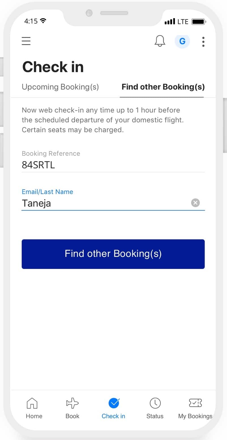Viewport: 227px width, 440px height.
Task: Click the Booking Reference input field
Action: [x=113, y=165]
